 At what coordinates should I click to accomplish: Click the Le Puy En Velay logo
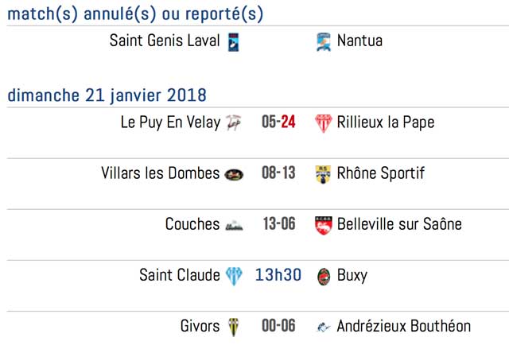[x=234, y=122]
